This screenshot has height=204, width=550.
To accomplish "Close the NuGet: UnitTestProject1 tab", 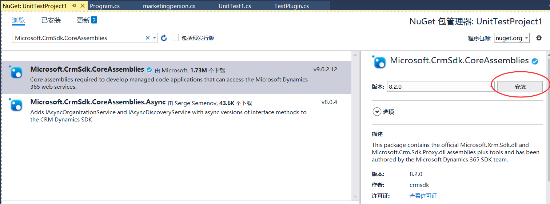I will click(x=83, y=6).
